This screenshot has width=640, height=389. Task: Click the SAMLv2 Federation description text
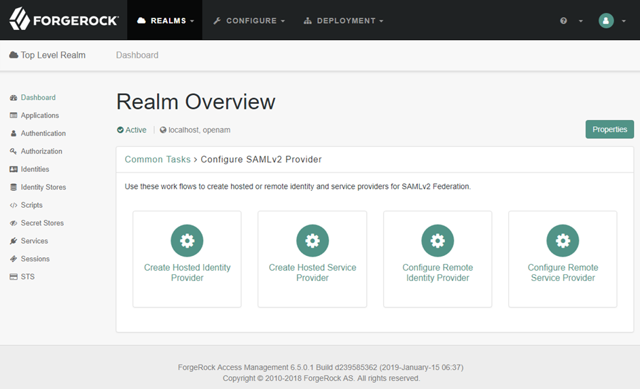(298, 186)
